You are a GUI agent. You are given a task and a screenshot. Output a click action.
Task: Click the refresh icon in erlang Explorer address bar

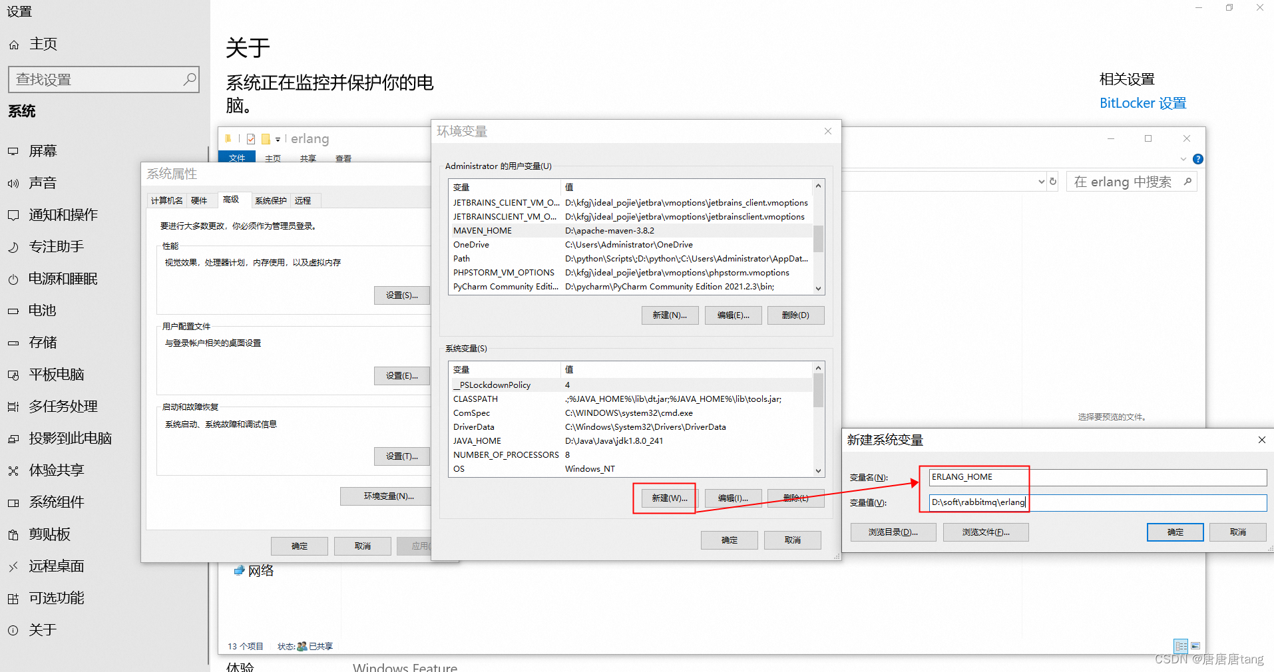pyautogui.click(x=1053, y=182)
